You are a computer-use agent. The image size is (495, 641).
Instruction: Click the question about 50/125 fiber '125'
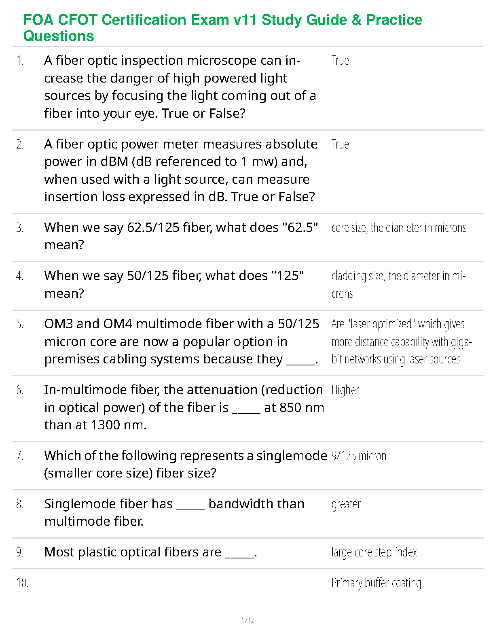(174, 284)
